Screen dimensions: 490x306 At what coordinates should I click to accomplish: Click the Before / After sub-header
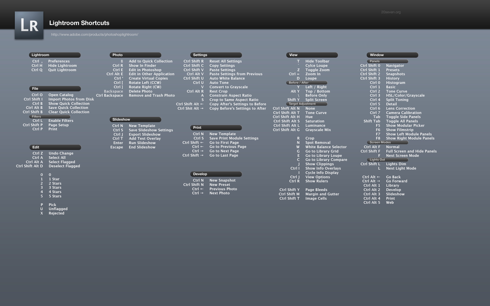click(307, 83)
